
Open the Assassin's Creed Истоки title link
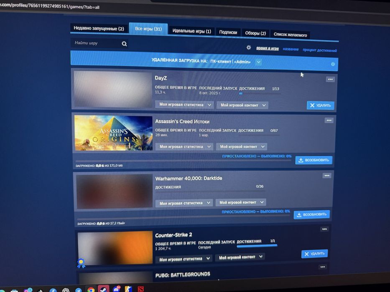click(182, 121)
